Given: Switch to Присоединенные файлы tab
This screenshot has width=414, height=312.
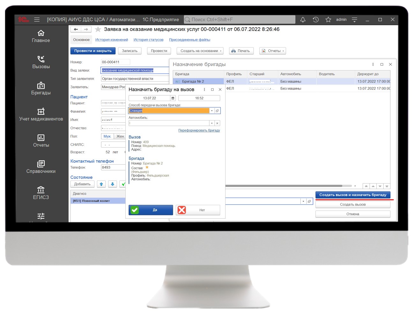Looking at the screenshot, I should pos(189,40).
